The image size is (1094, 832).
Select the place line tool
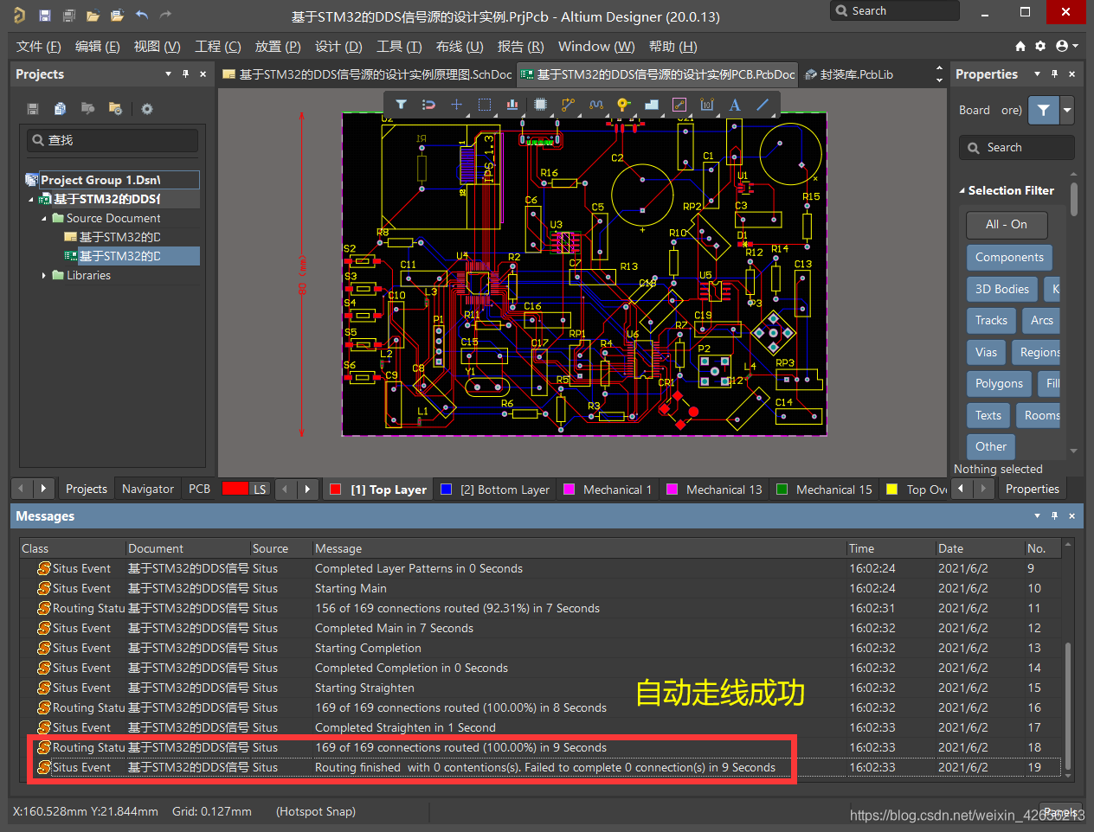[763, 105]
